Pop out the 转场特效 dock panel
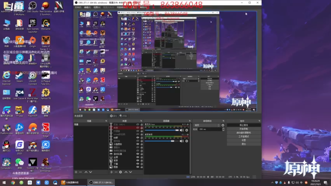 click(223, 121)
